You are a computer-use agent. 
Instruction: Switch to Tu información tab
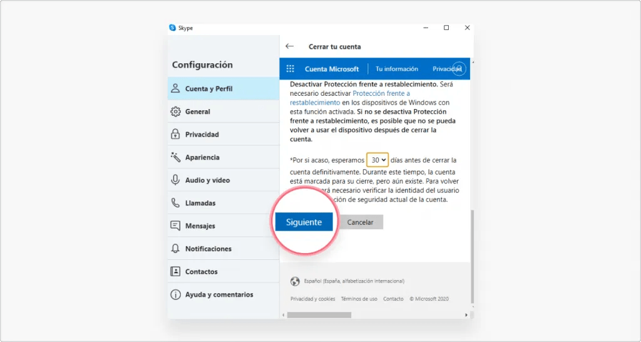click(396, 69)
